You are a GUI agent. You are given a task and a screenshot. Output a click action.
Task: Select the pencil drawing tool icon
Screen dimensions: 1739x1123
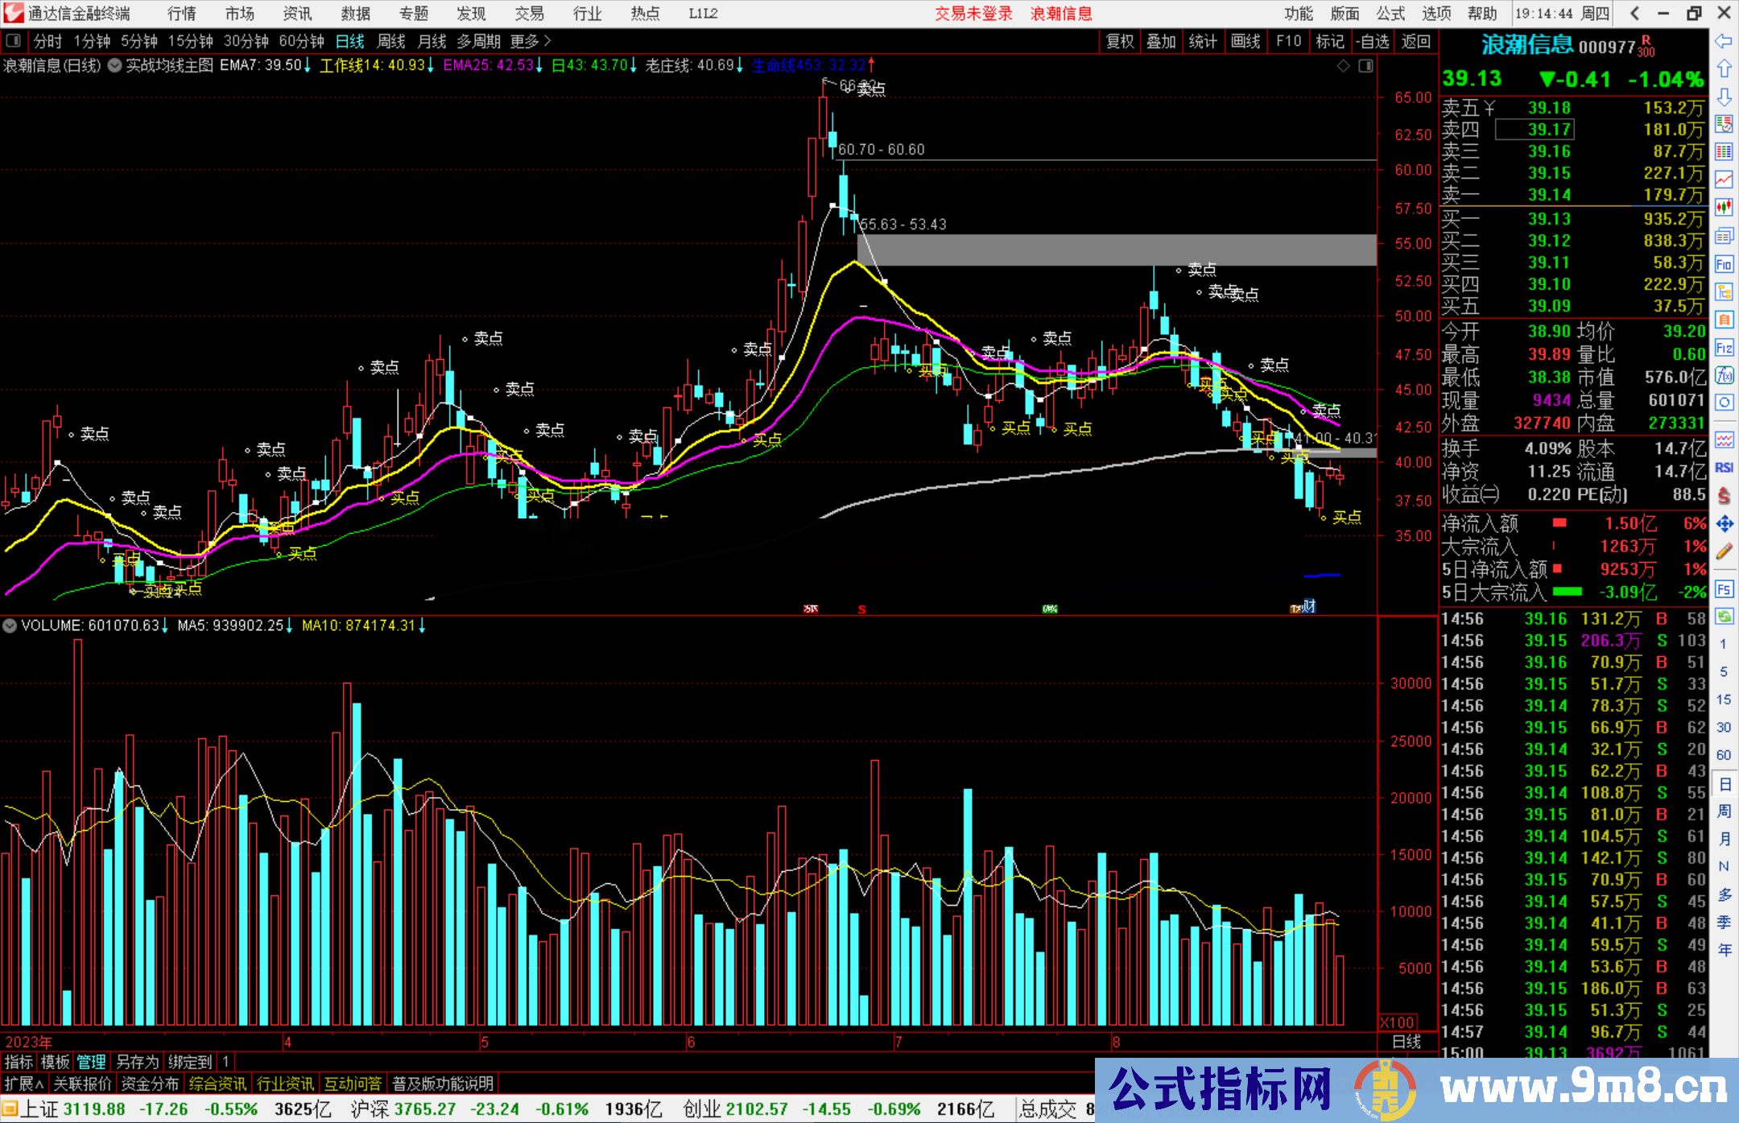coord(1724,552)
